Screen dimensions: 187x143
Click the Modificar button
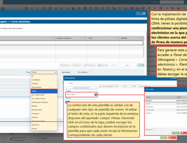(x=89, y=65)
